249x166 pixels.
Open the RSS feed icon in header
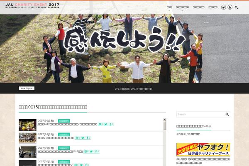click(x=230, y=7)
